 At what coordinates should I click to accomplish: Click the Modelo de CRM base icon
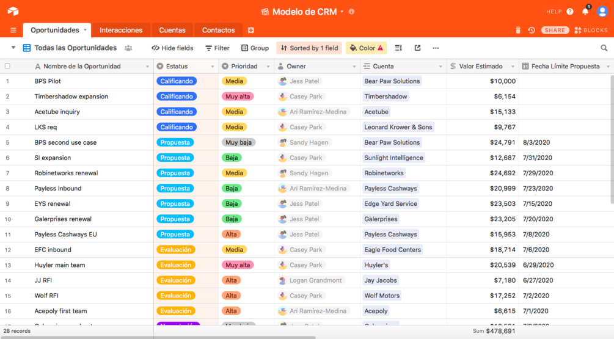(x=265, y=12)
